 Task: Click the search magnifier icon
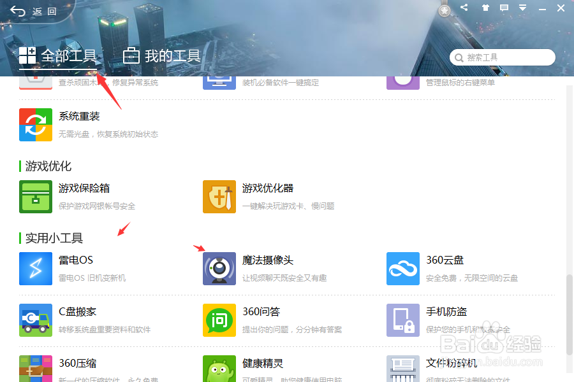pyautogui.click(x=459, y=58)
